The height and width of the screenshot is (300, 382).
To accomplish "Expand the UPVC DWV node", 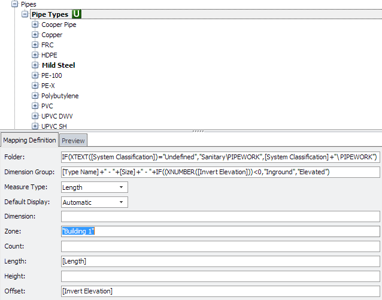I will (x=35, y=116).
